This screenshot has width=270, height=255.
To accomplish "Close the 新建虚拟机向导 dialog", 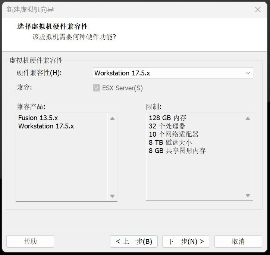I will pos(258,10).
